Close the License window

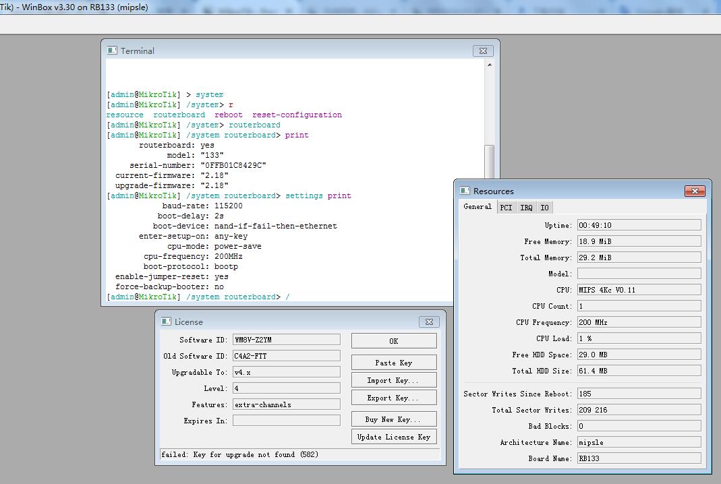tap(428, 322)
